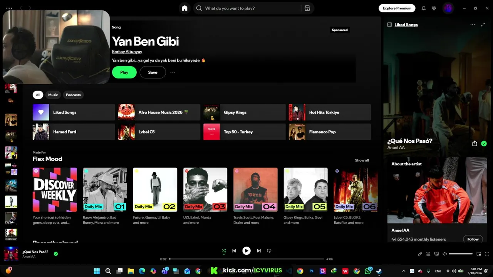Image resolution: width=493 pixels, height=277 pixels.
Task: Open Lvbel C5 tile
Action: [159, 132]
